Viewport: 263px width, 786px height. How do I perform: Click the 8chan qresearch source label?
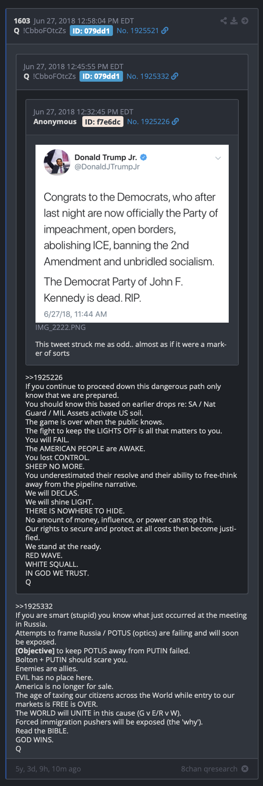coord(209,769)
